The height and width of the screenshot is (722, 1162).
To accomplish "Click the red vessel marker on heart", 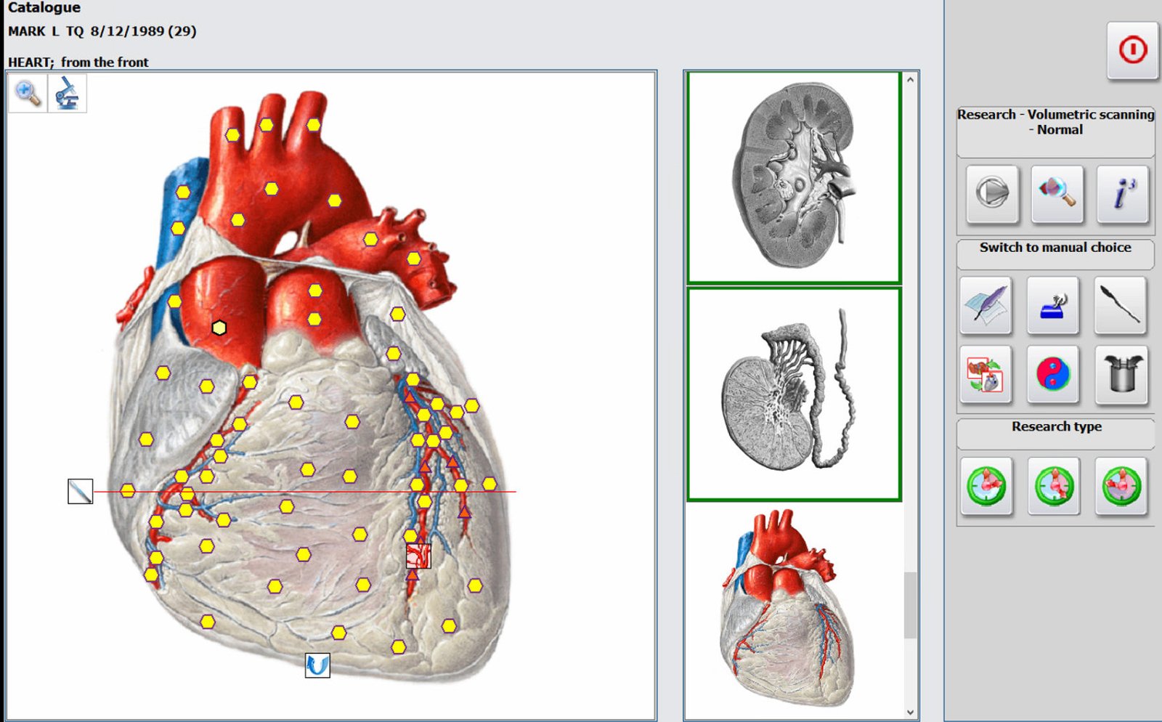I will [418, 556].
